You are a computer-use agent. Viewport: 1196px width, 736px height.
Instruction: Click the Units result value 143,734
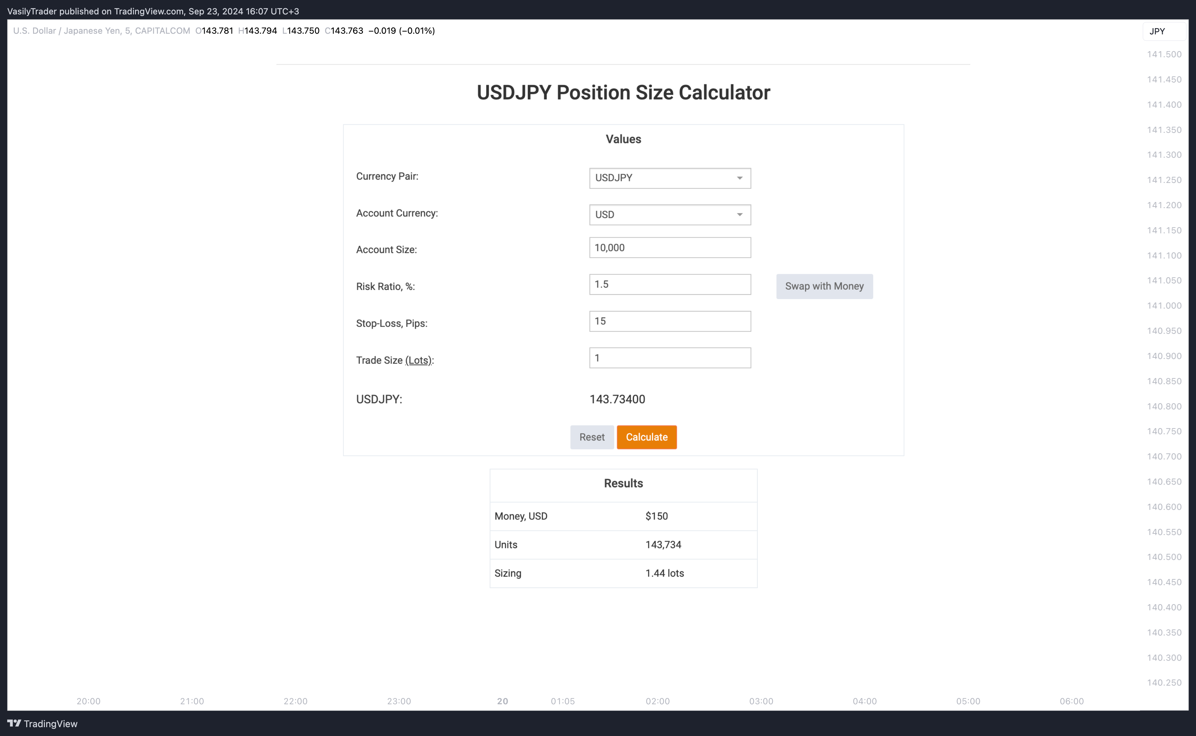663,545
